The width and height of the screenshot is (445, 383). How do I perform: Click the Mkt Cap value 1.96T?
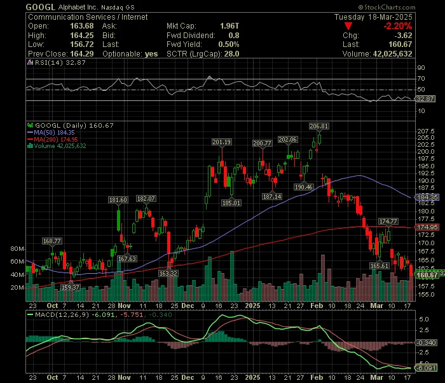[229, 26]
